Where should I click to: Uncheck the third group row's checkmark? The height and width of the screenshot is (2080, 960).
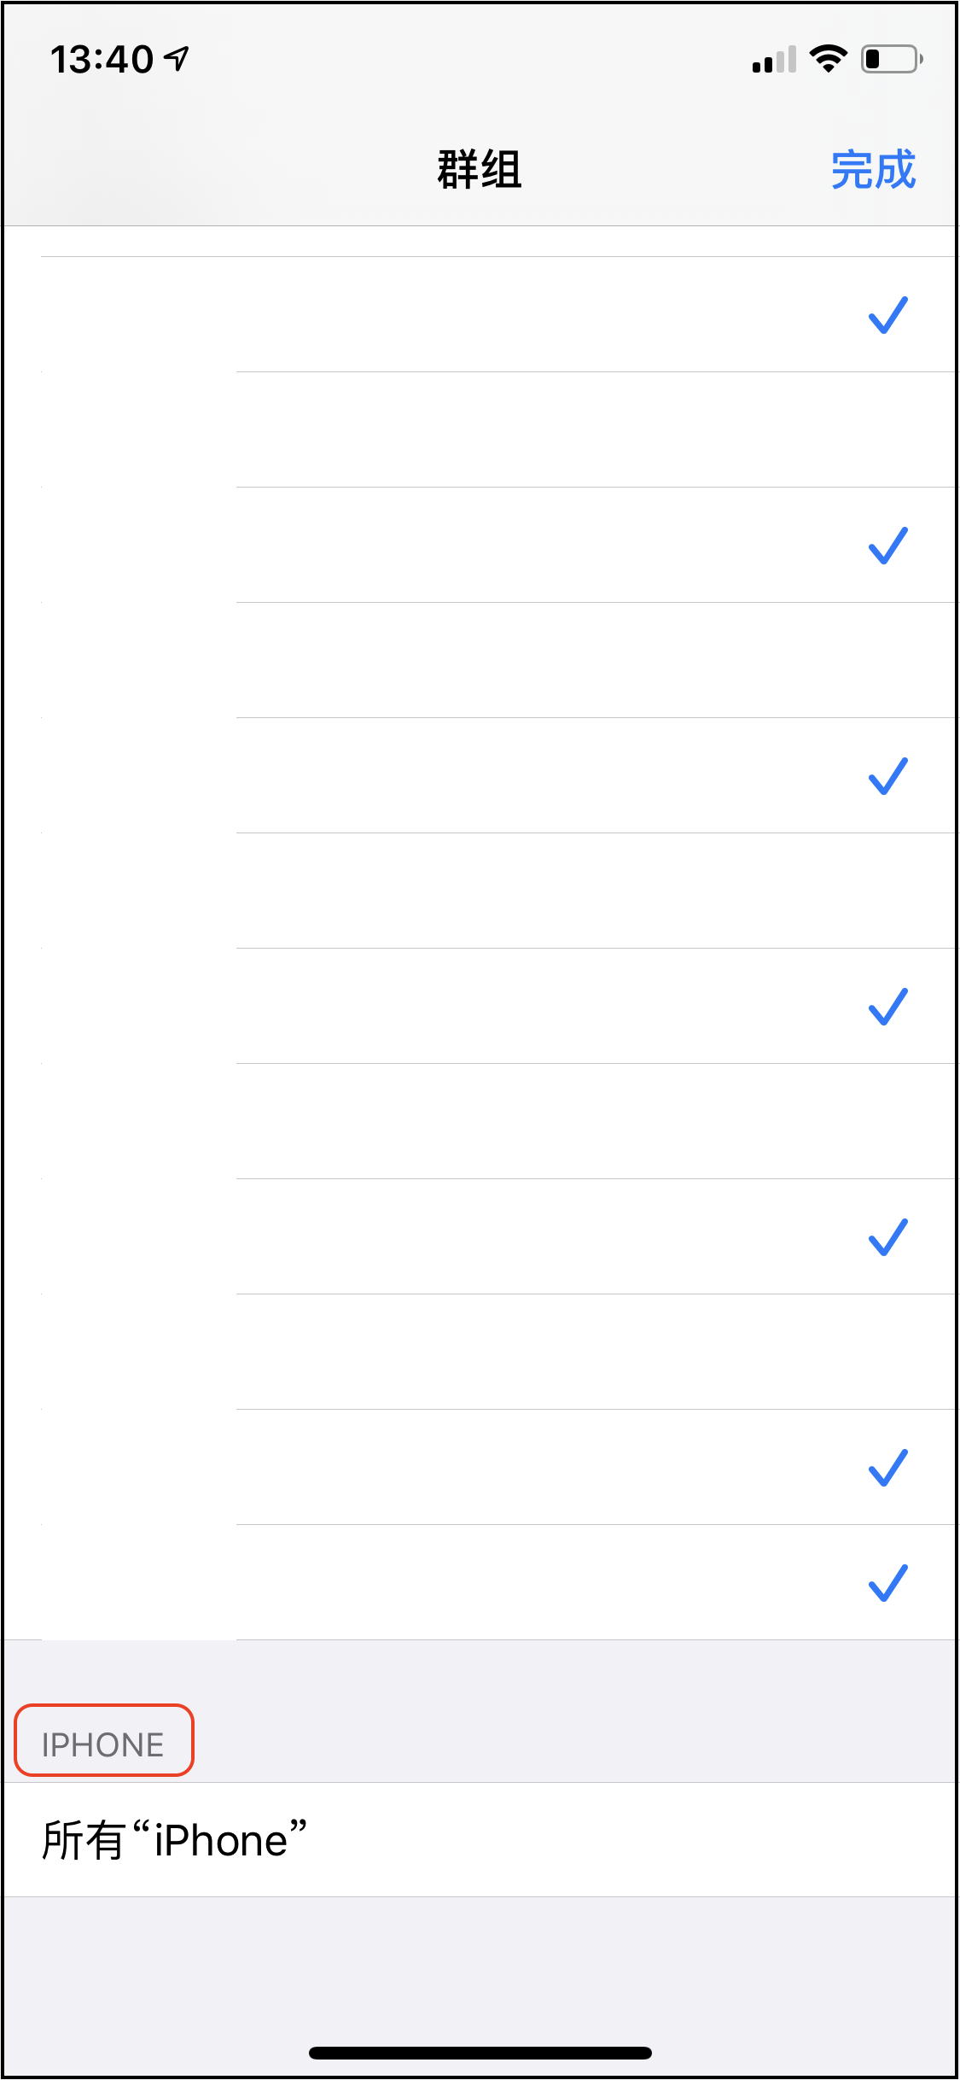887,546
